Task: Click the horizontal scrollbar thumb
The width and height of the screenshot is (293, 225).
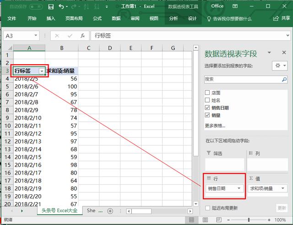Action: [141, 211]
